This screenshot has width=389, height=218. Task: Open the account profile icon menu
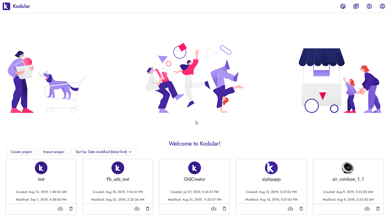[x=382, y=6]
